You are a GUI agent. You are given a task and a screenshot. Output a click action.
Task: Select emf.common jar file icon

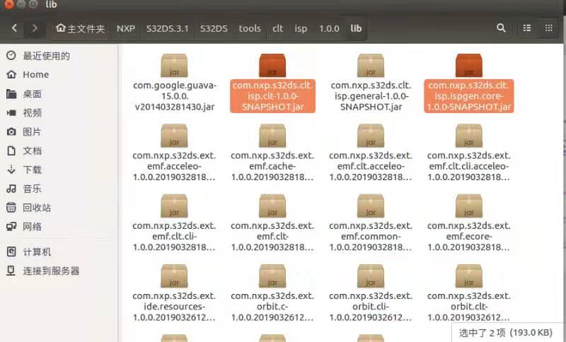click(371, 206)
